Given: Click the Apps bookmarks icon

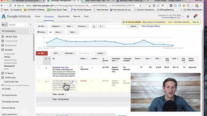Looking at the screenshot, I should click(2, 10).
